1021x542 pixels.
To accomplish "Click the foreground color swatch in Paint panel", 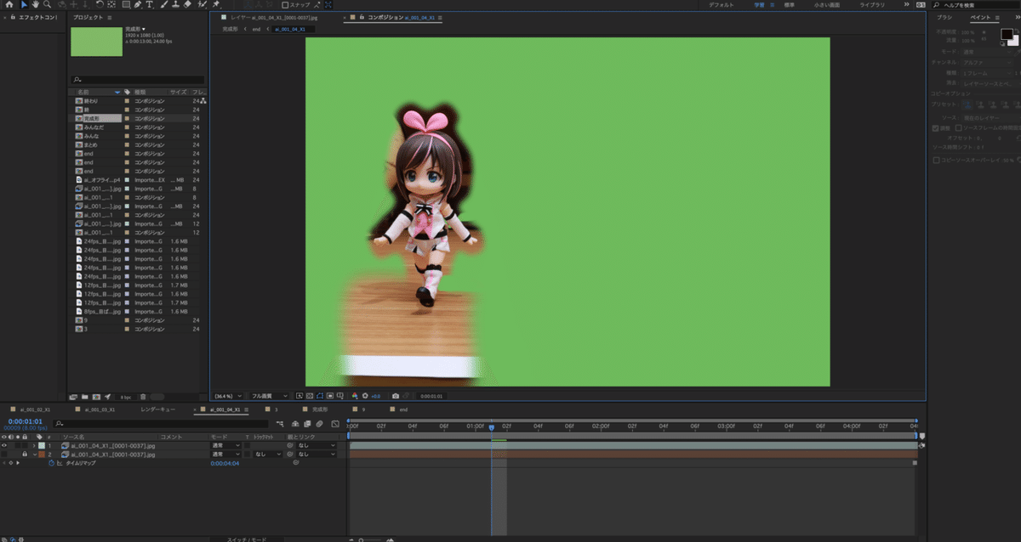I will click(x=1007, y=35).
